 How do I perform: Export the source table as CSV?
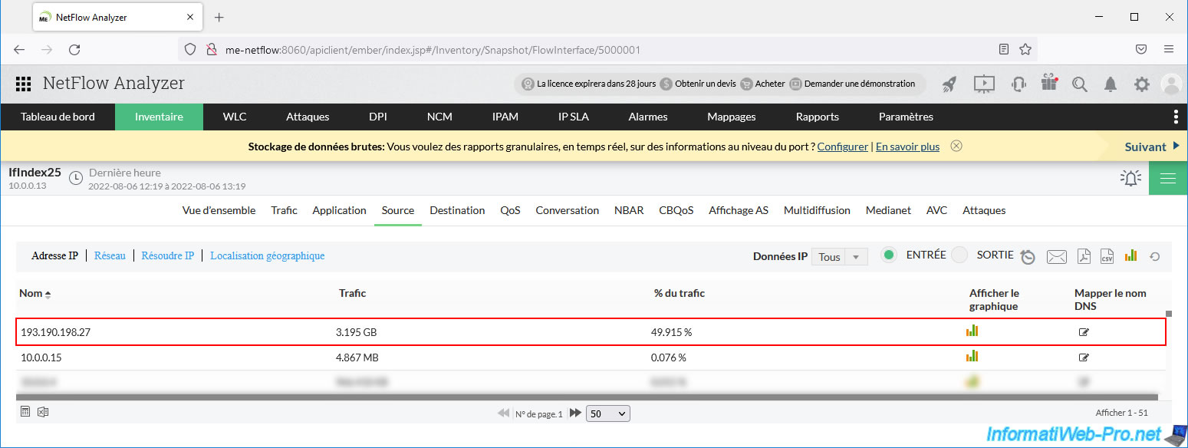[x=1107, y=256]
